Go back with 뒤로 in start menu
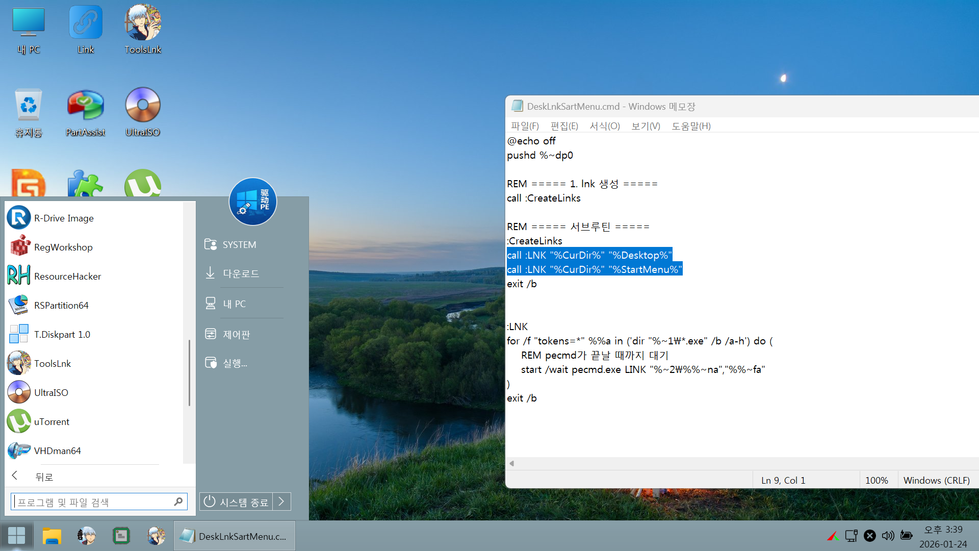The width and height of the screenshot is (979, 551). click(x=43, y=477)
